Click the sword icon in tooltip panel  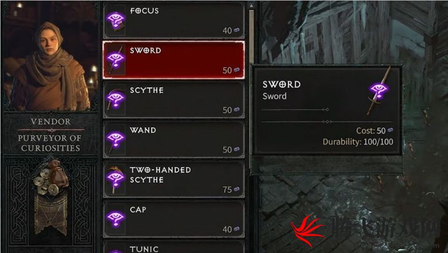point(378,91)
